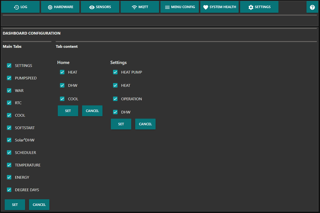Go to the MQTT tab label

(x=143, y=7)
